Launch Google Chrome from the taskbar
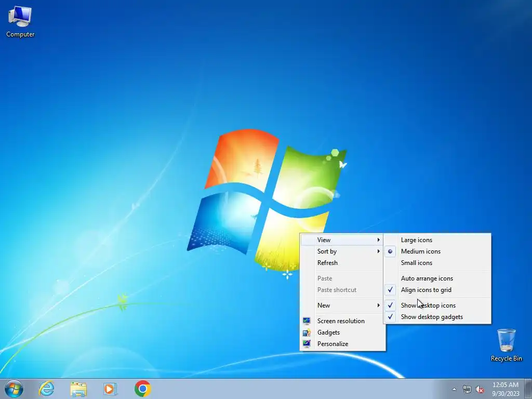This screenshot has width=532, height=399. [142, 389]
